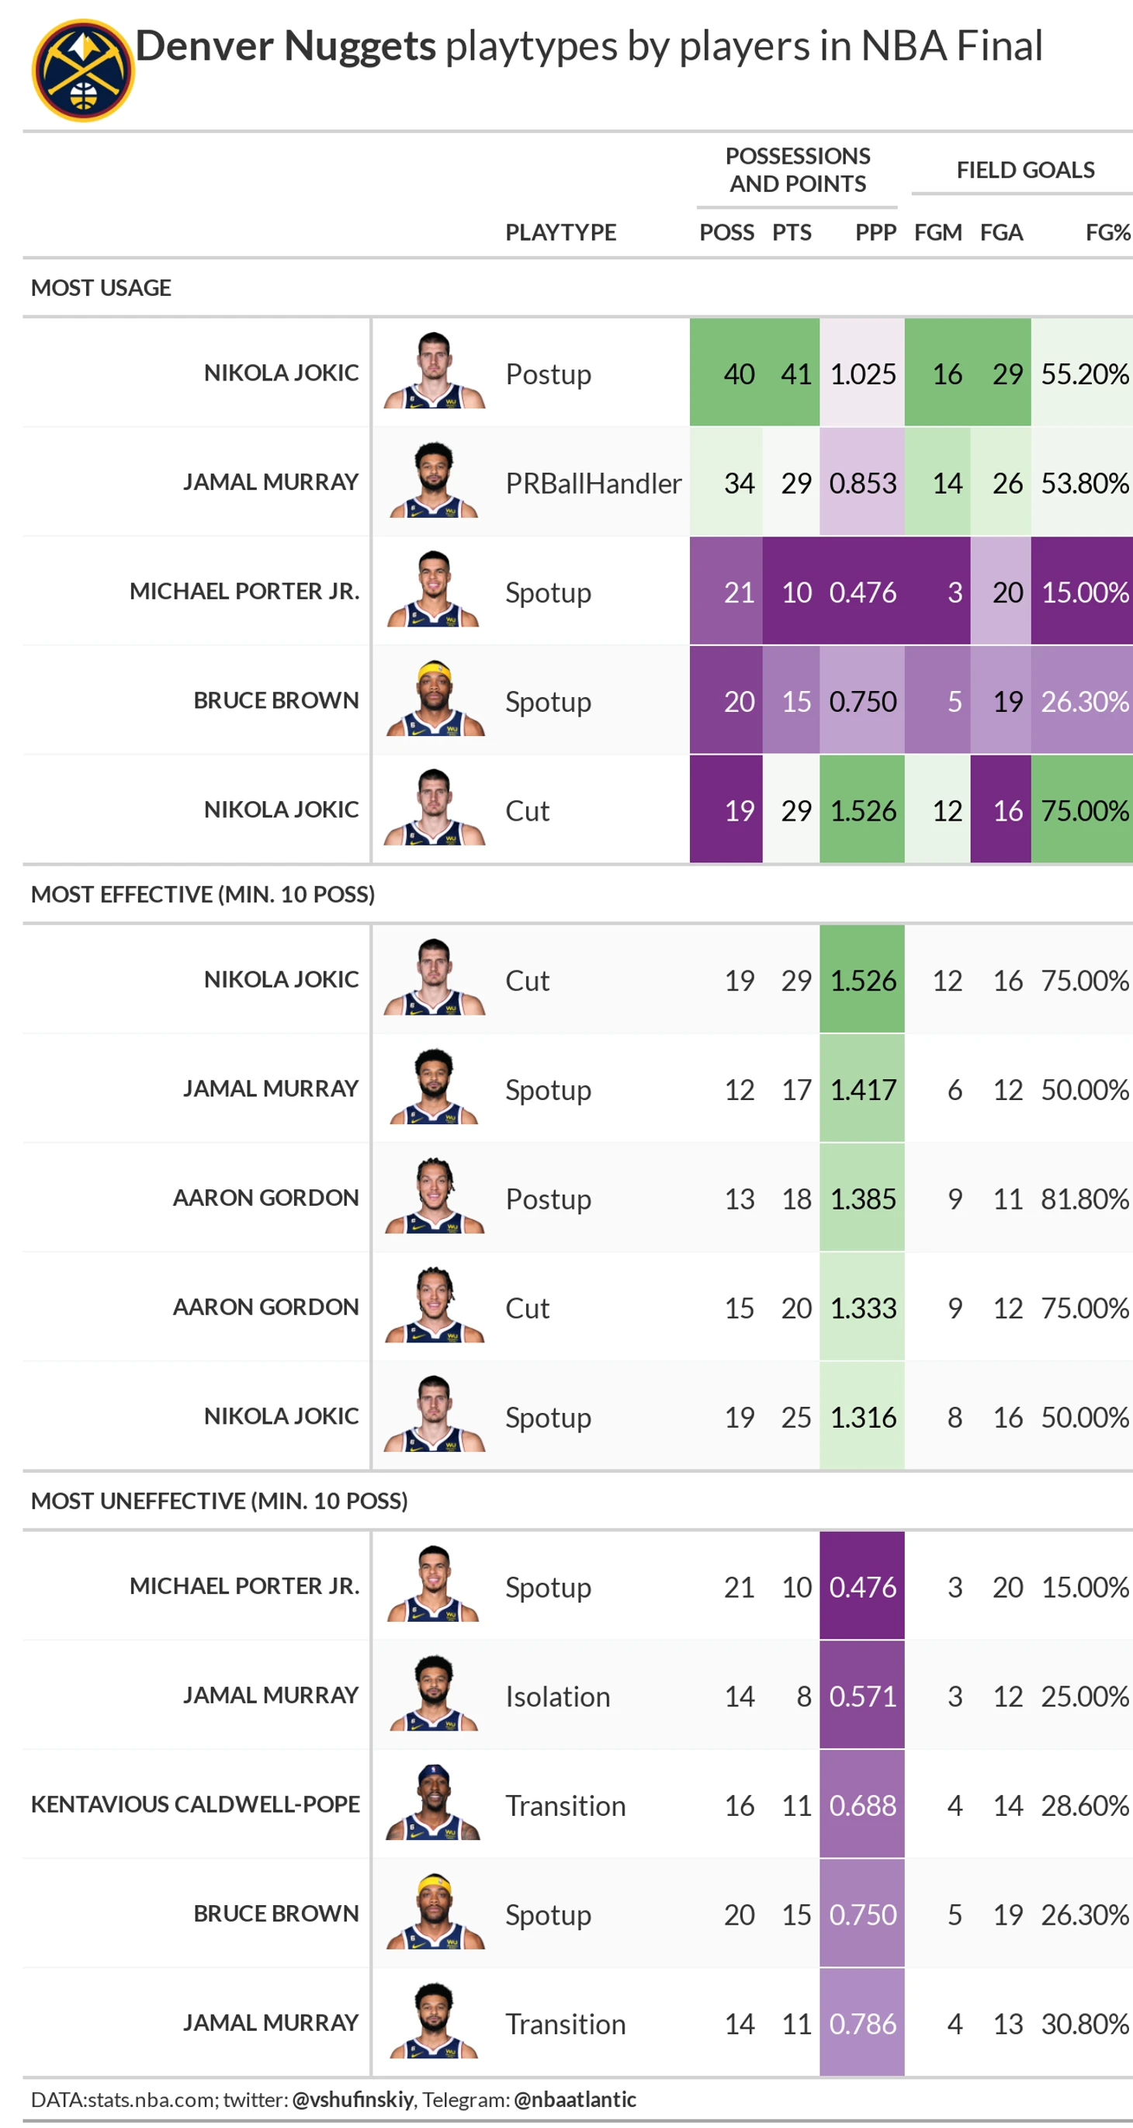Click the FIELD GOALS group header
Image resolution: width=1133 pixels, height=2128 pixels.
click(x=1025, y=170)
